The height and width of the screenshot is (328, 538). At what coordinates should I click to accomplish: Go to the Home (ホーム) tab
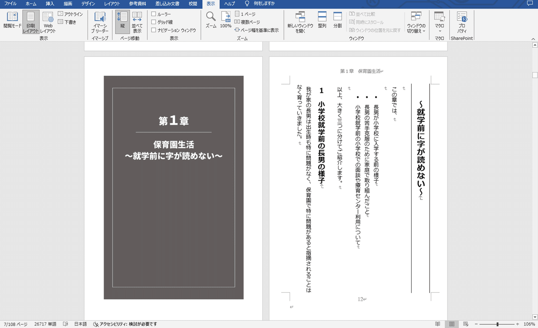[31, 3]
